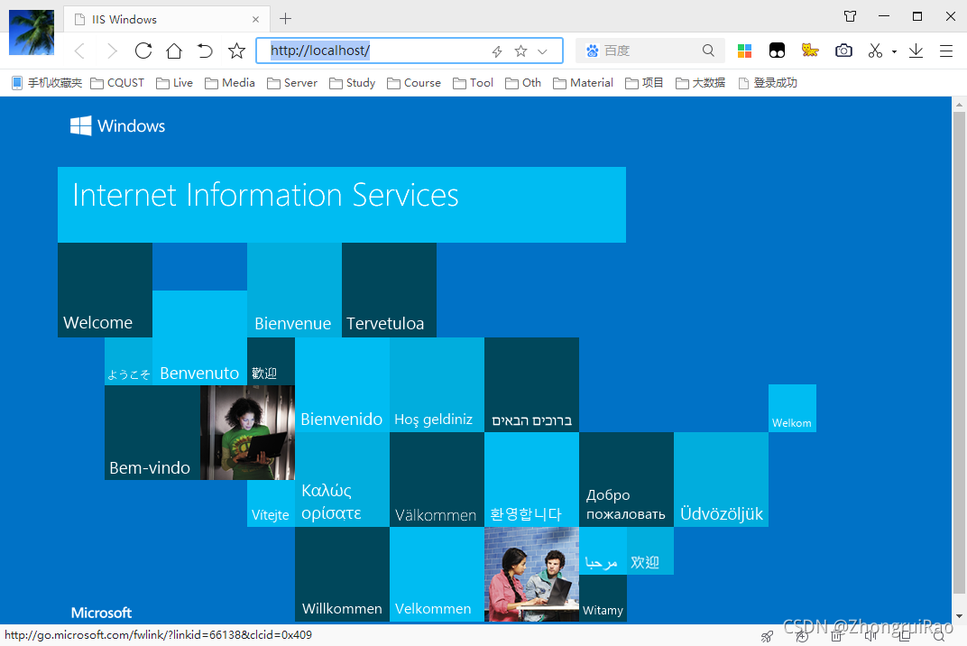
Task: Click the undo/restore closed page icon
Action: pos(205,51)
